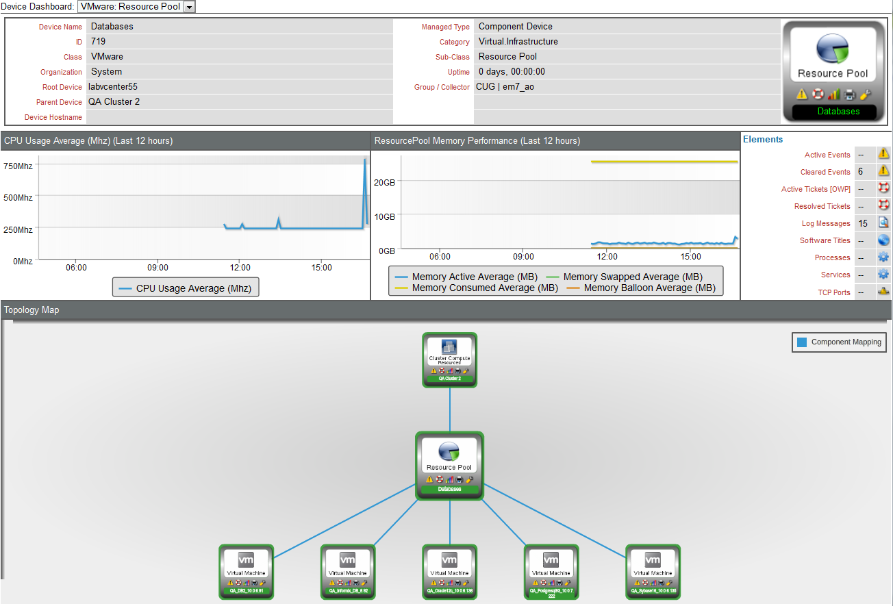Screen dimensions: 893x606
Task: Open the Active Tickets lifesaver icon
Action: coord(883,189)
